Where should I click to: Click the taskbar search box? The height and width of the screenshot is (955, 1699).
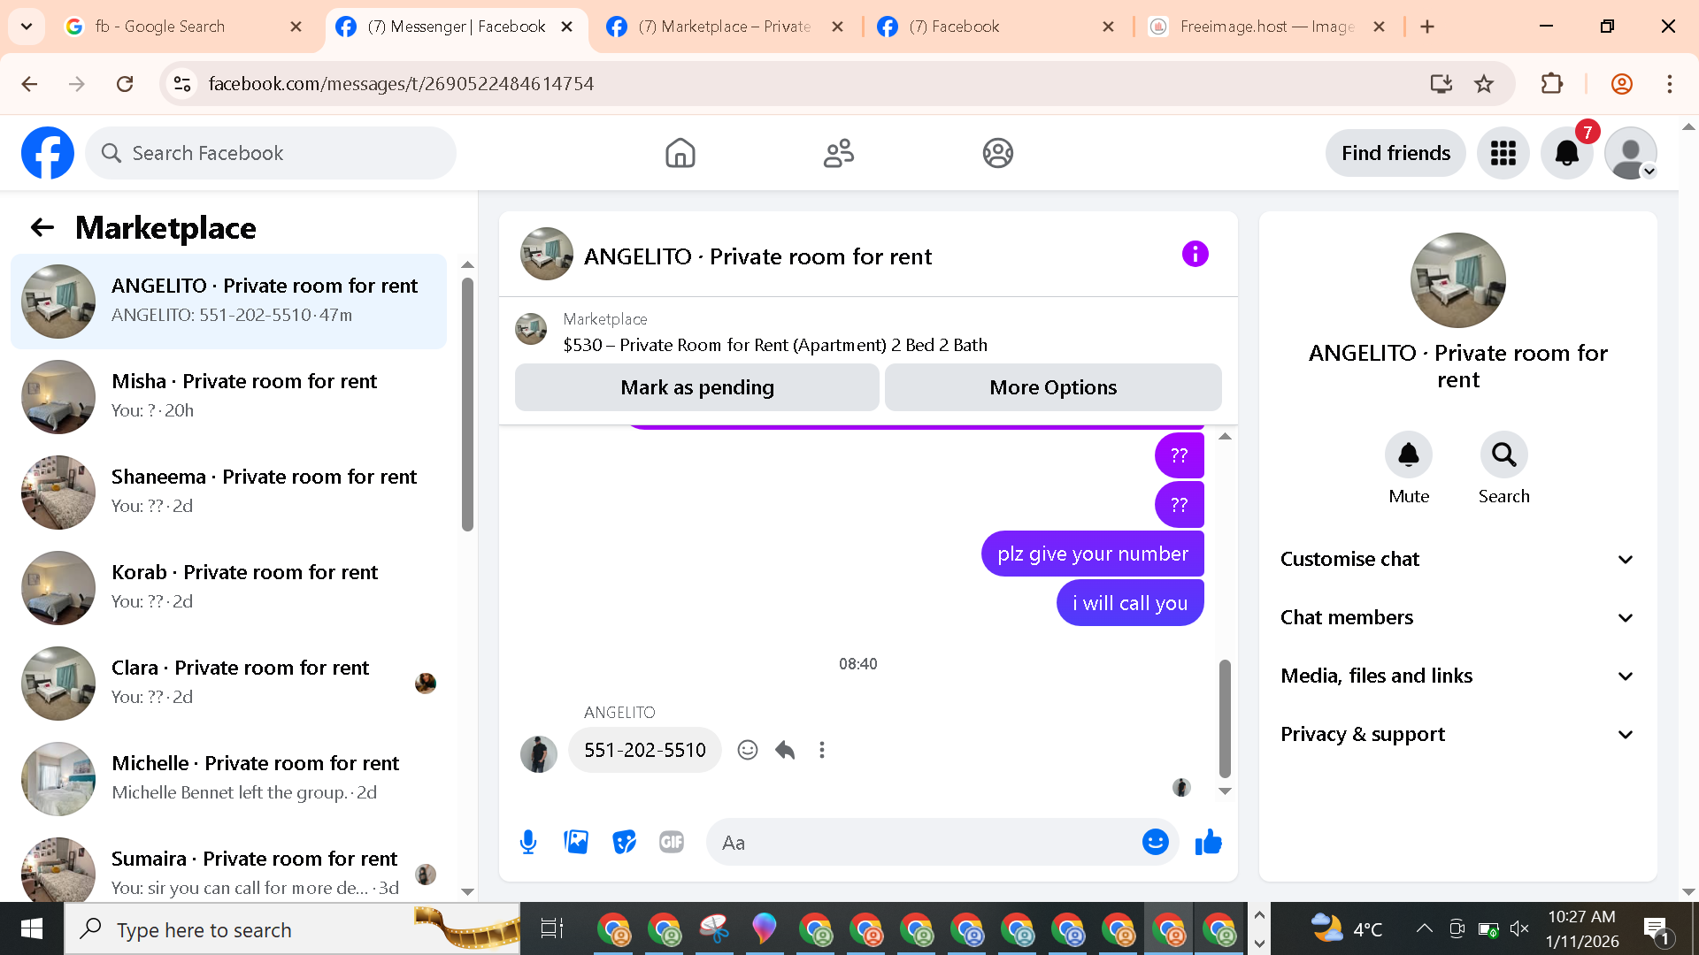[x=292, y=928]
